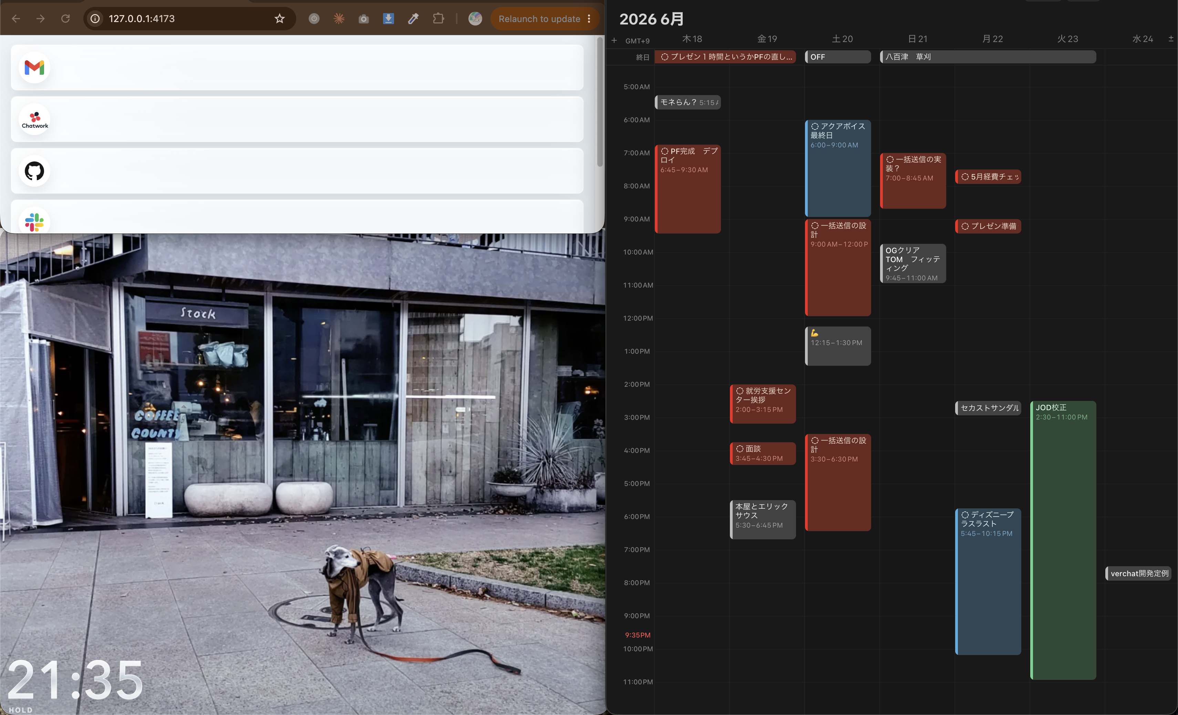
Task: Click the power-shaped extension icon
Action: tap(314, 19)
